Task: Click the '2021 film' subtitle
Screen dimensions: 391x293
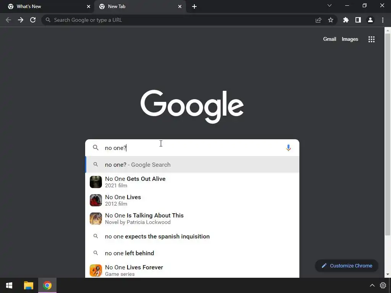Action: pyautogui.click(x=116, y=185)
